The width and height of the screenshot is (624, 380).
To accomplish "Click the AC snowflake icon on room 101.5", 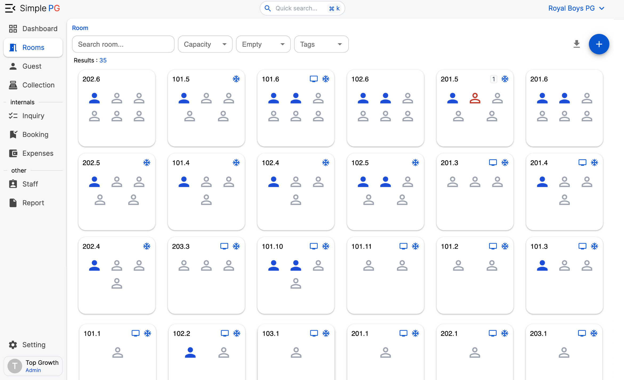I will coord(236,79).
